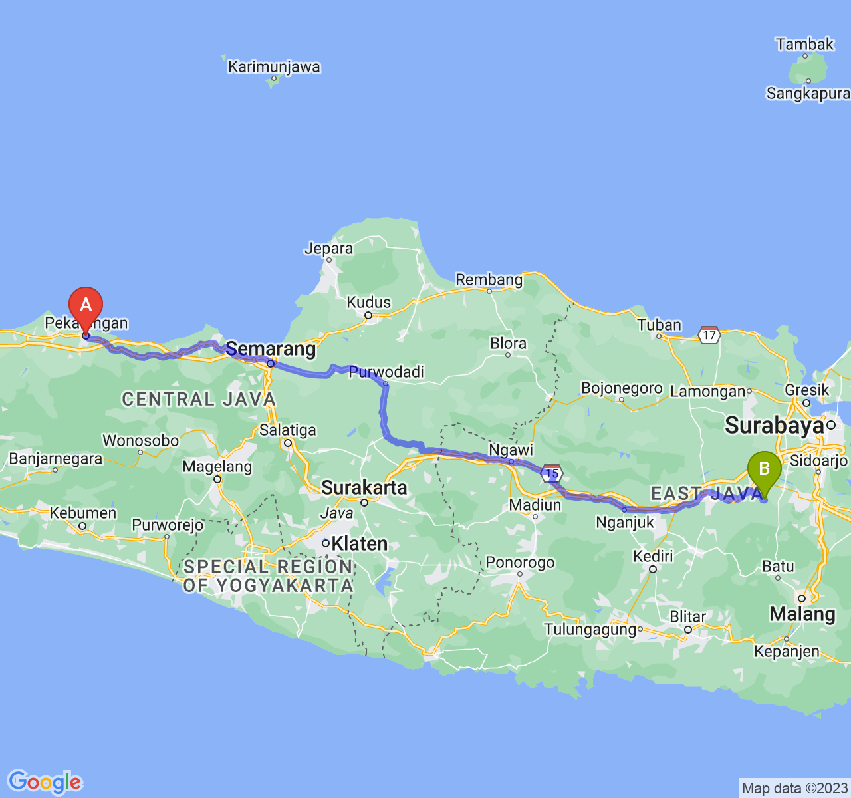Click the EAST JAVA region label
This screenshot has height=798, width=851.
point(707,493)
